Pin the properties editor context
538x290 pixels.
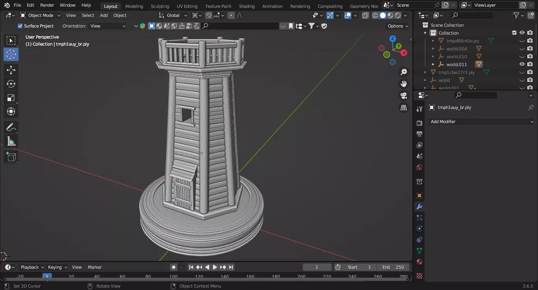tap(531, 107)
